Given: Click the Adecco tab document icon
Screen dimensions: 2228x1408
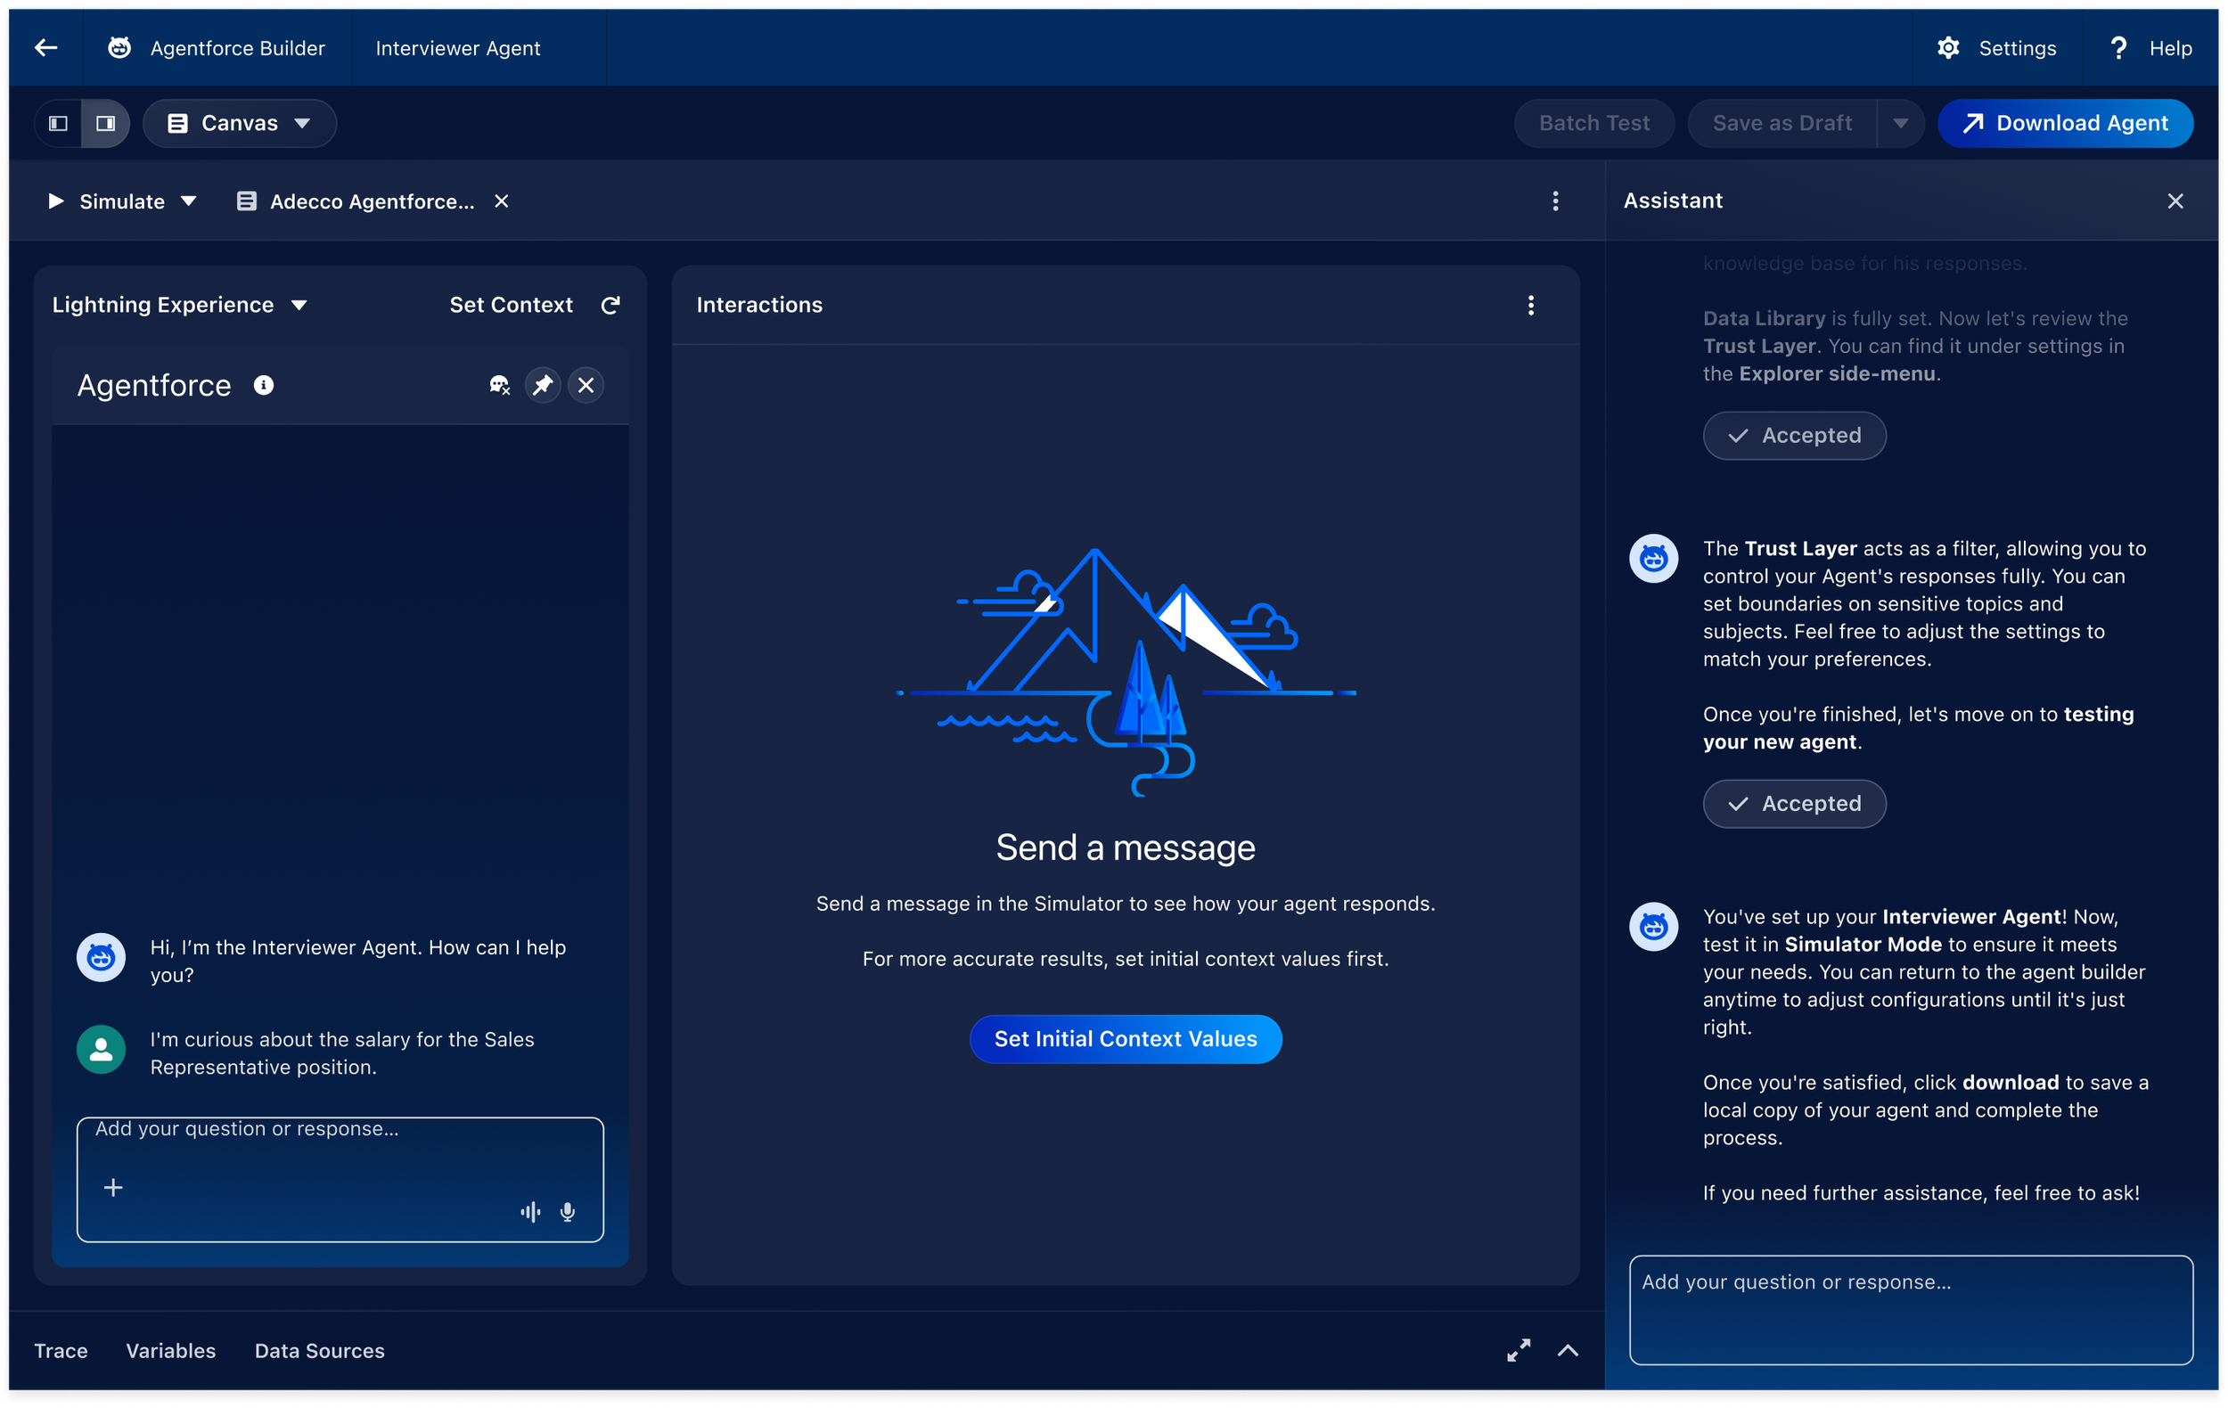Looking at the screenshot, I should pyautogui.click(x=246, y=201).
